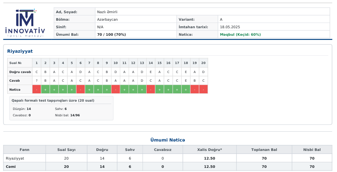Click the 'Cavab' row header
Viewport: 337px width, 172px height.
click(20, 81)
